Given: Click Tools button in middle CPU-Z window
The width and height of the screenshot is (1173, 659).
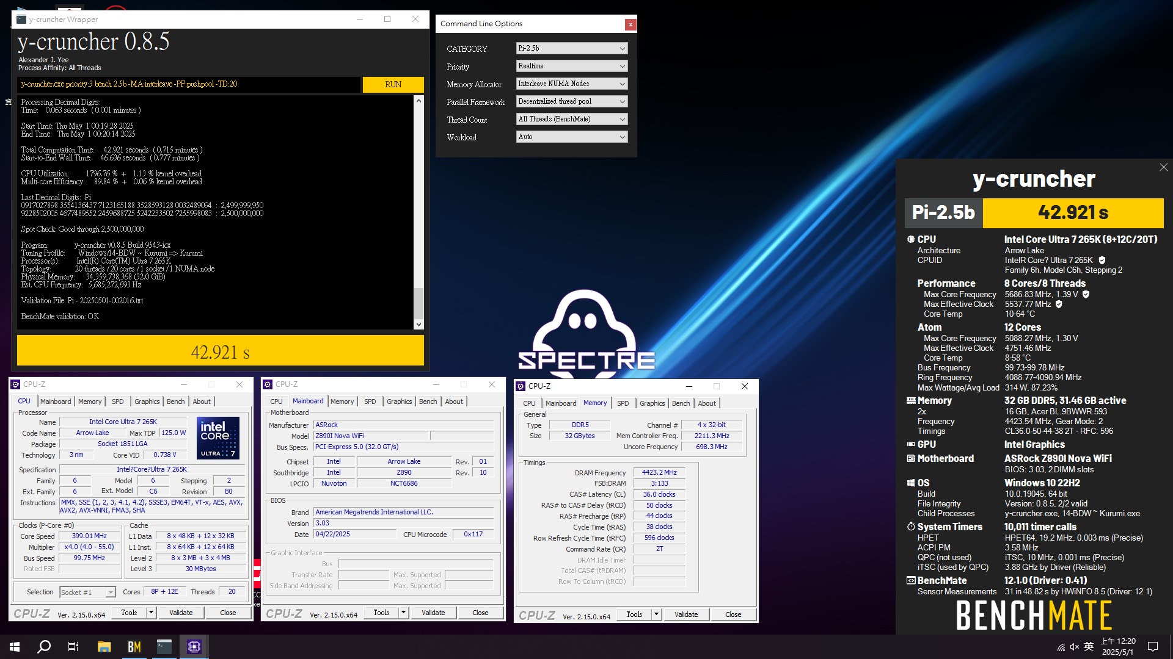Looking at the screenshot, I should coord(381,613).
